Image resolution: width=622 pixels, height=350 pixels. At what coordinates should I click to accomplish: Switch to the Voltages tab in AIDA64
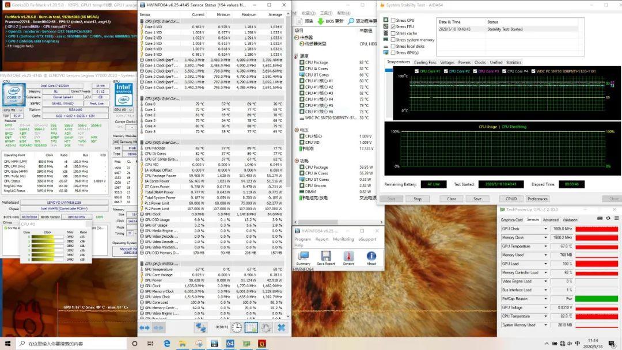click(447, 62)
